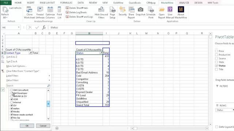Switch to the ANALYZE tab
The height and width of the screenshot is (131, 234).
click(184, 3)
